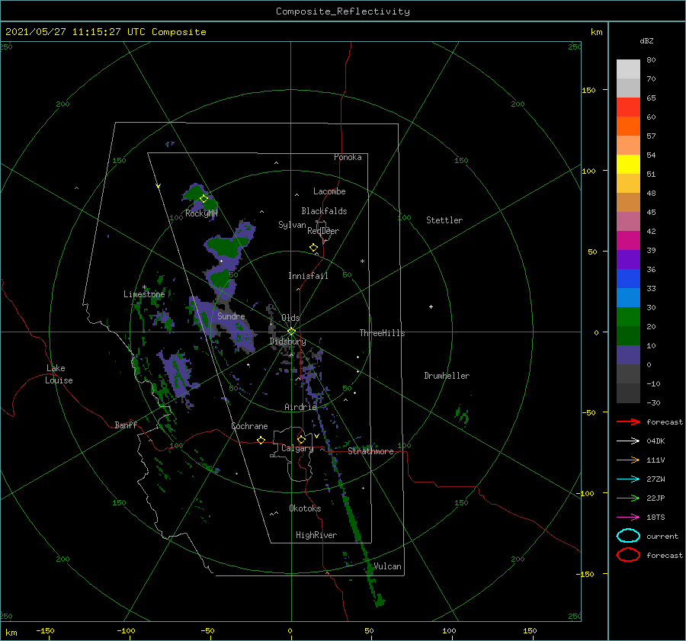This screenshot has width=686, height=641.
Task: Click the RockyMH label
Action: tap(201, 213)
